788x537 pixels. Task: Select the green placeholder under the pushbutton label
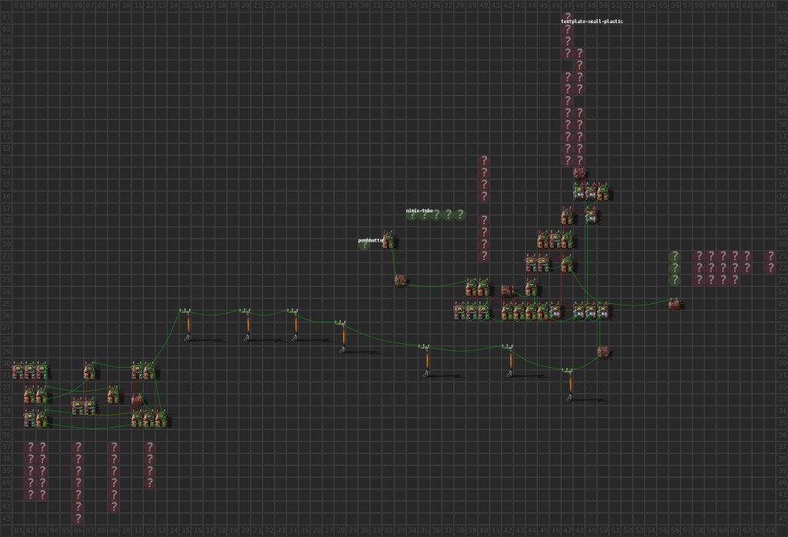[x=364, y=245]
